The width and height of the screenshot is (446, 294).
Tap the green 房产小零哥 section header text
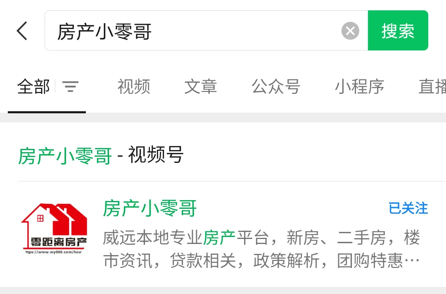(x=65, y=156)
